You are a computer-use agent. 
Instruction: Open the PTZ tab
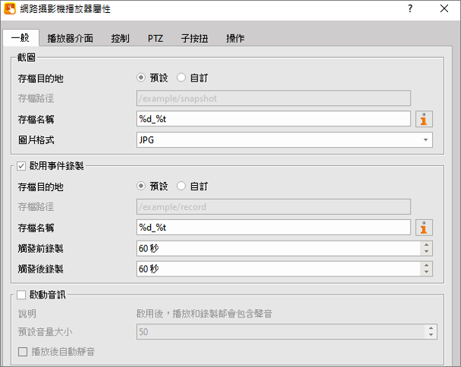click(155, 38)
